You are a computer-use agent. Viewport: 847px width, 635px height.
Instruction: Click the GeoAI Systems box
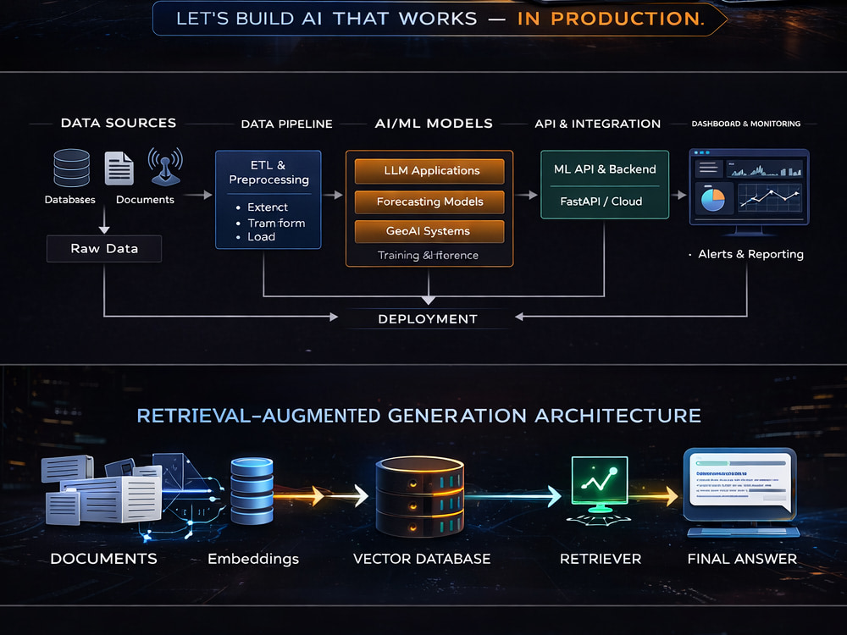point(430,231)
